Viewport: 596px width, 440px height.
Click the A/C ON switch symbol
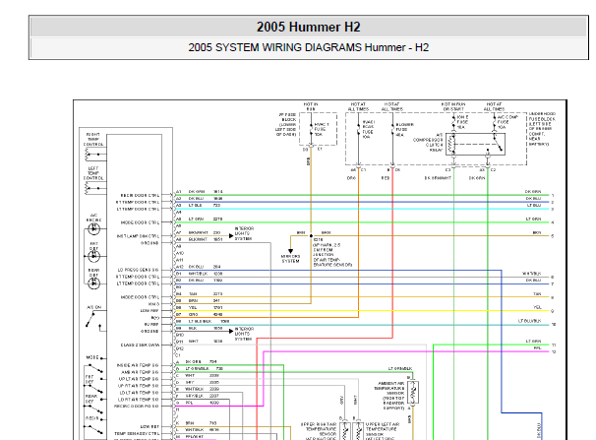[x=95, y=320]
